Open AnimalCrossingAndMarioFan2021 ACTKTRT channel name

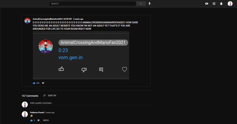(x=52, y=19)
